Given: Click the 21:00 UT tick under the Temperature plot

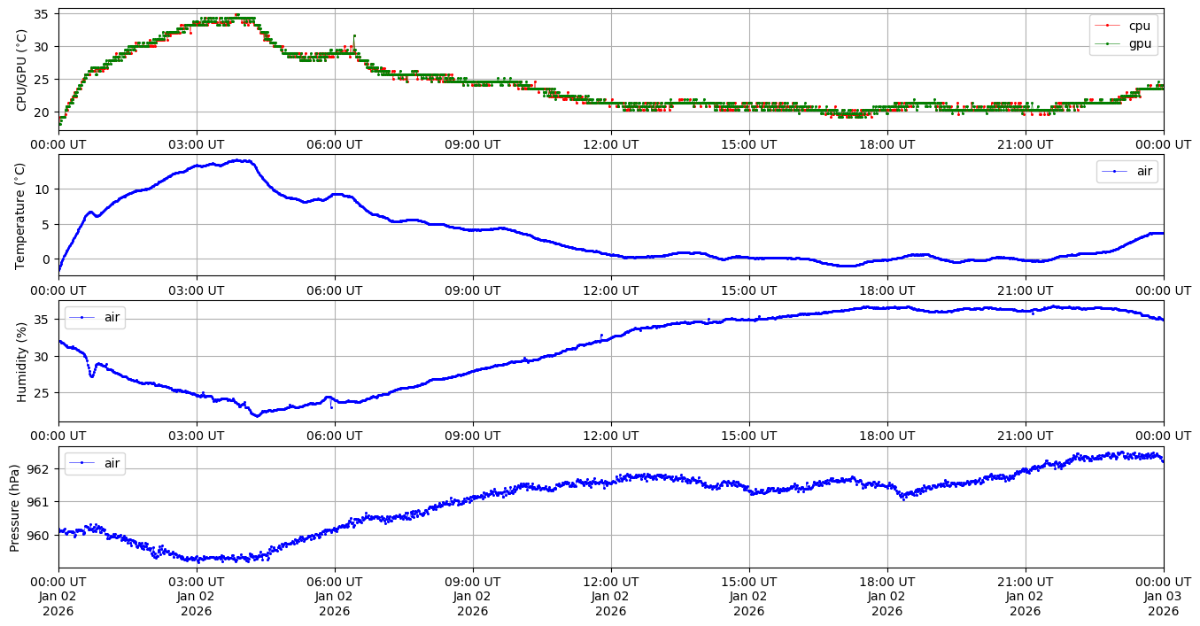Looking at the screenshot, I should pyautogui.click(x=1025, y=290).
